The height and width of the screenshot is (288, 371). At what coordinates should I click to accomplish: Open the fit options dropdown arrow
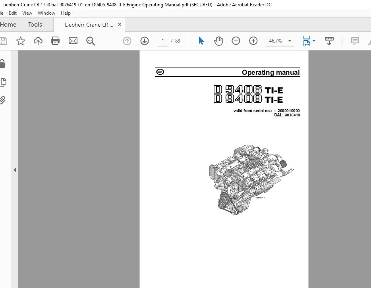pos(314,41)
